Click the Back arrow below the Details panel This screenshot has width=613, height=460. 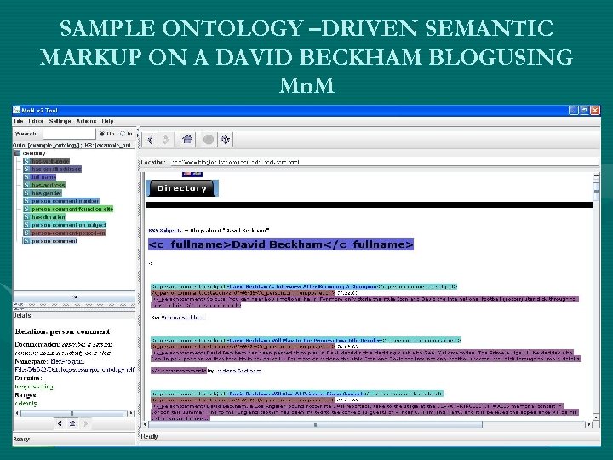point(60,423)
